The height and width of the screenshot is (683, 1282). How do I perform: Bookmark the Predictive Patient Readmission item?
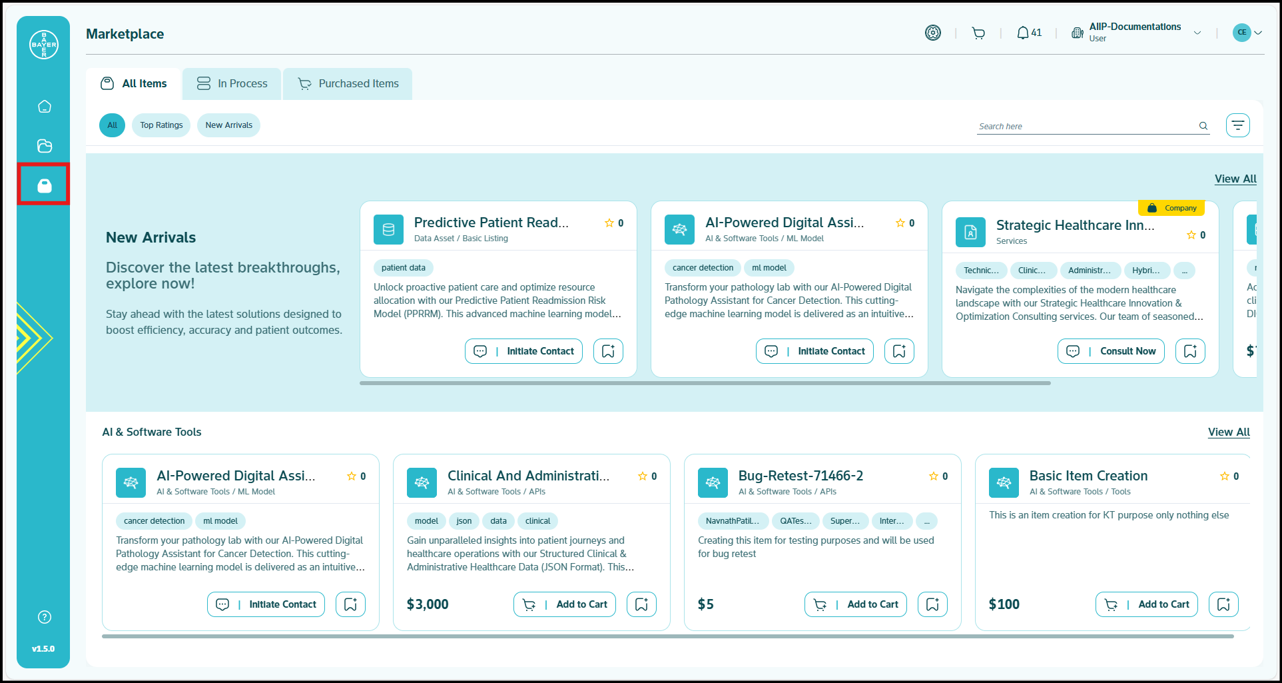[x=608, y=351]
